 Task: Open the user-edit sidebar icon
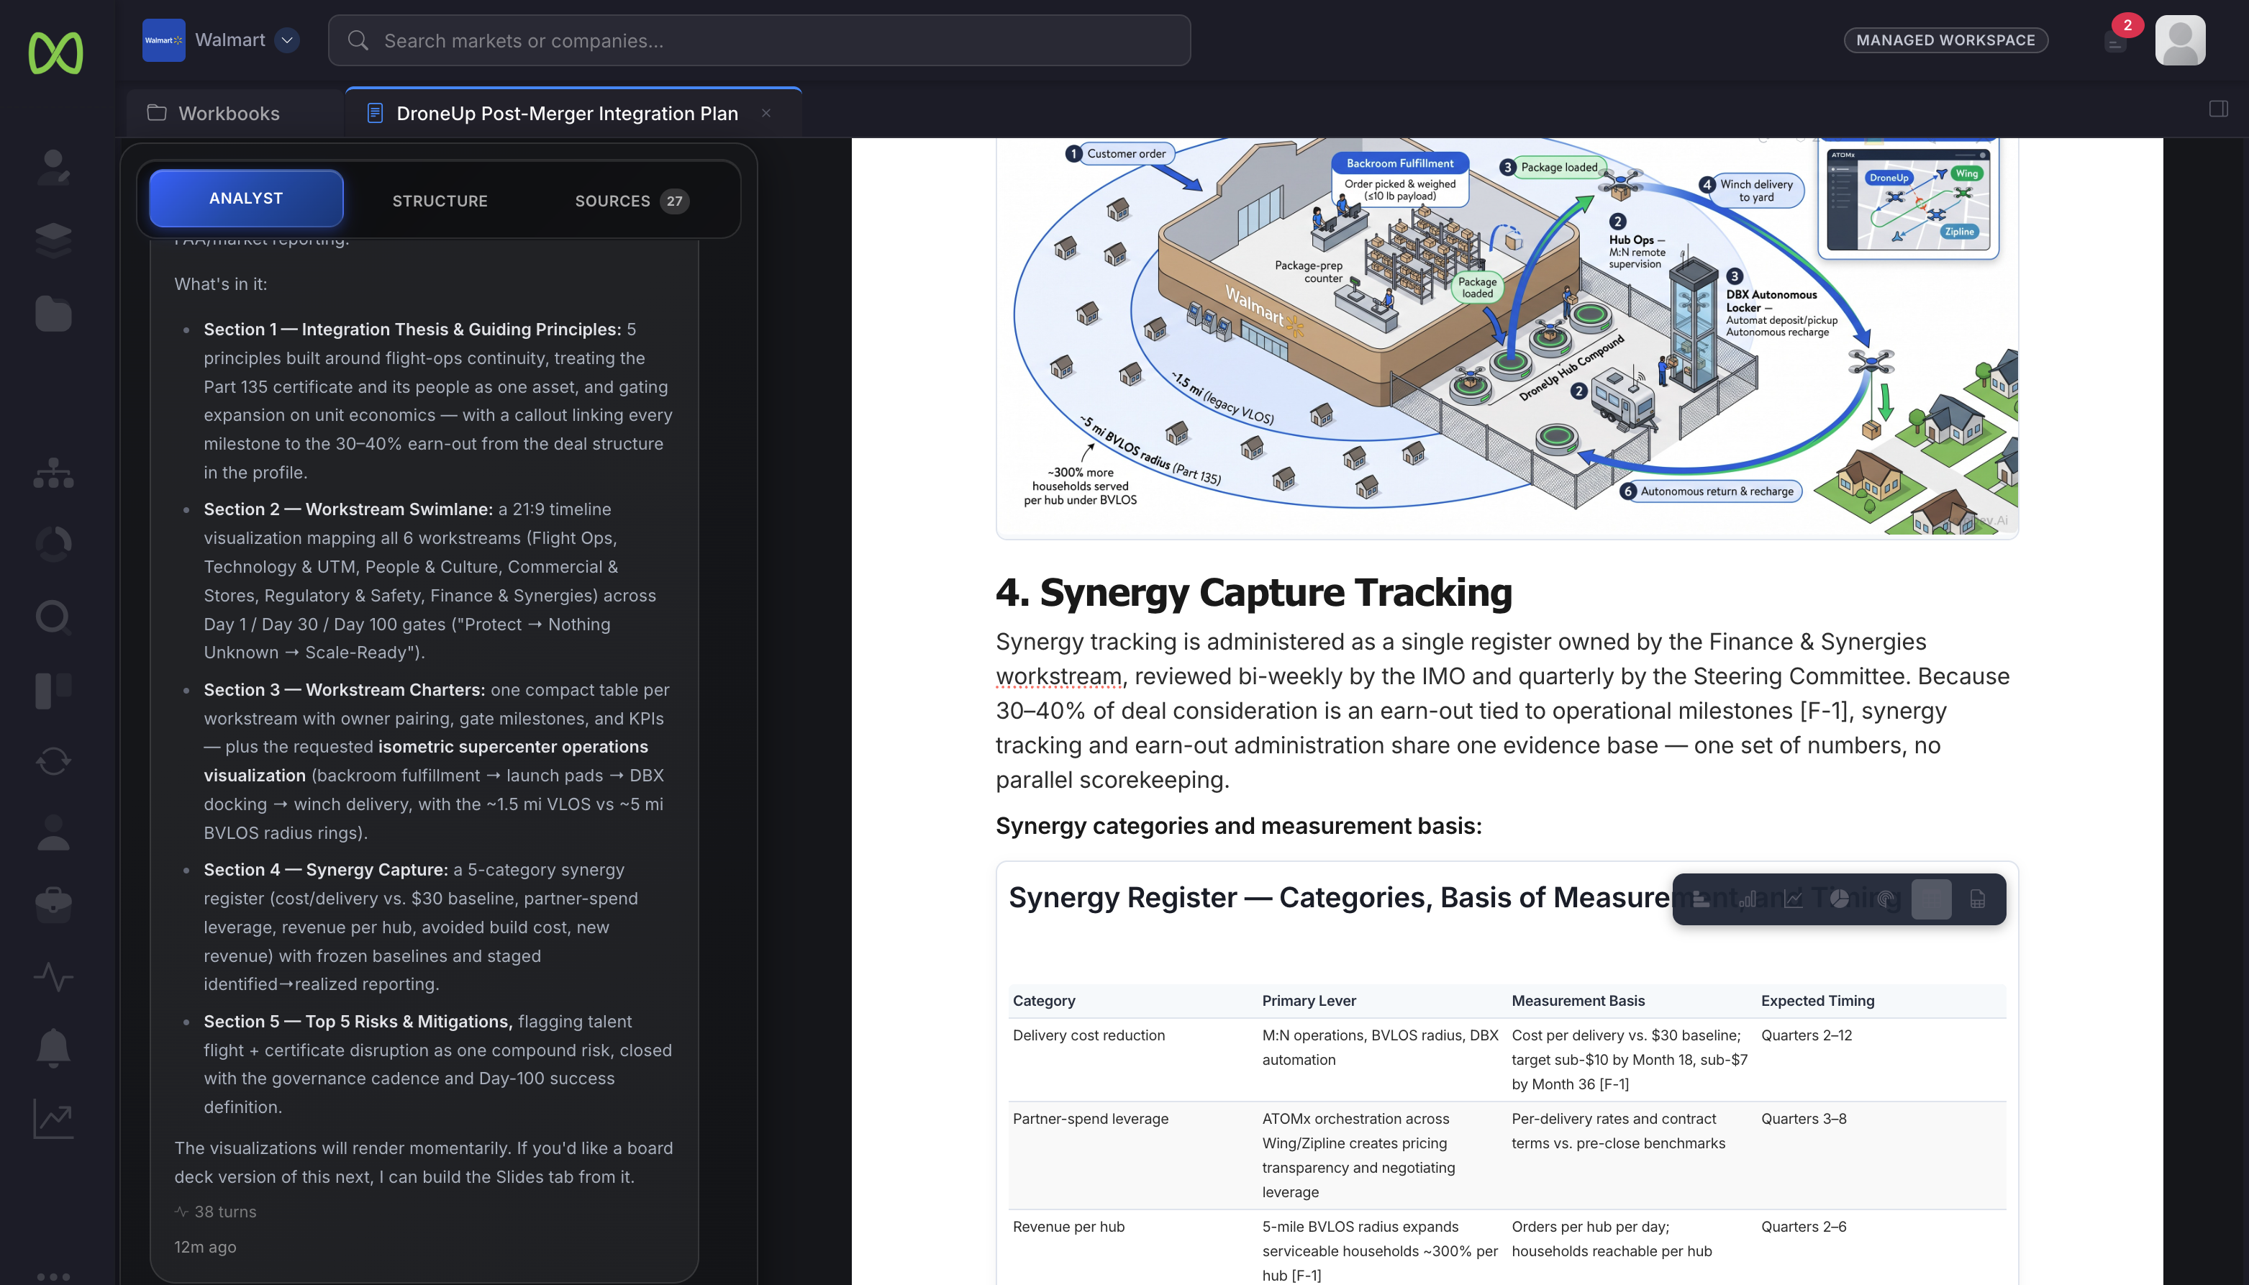tap(54, 167)
